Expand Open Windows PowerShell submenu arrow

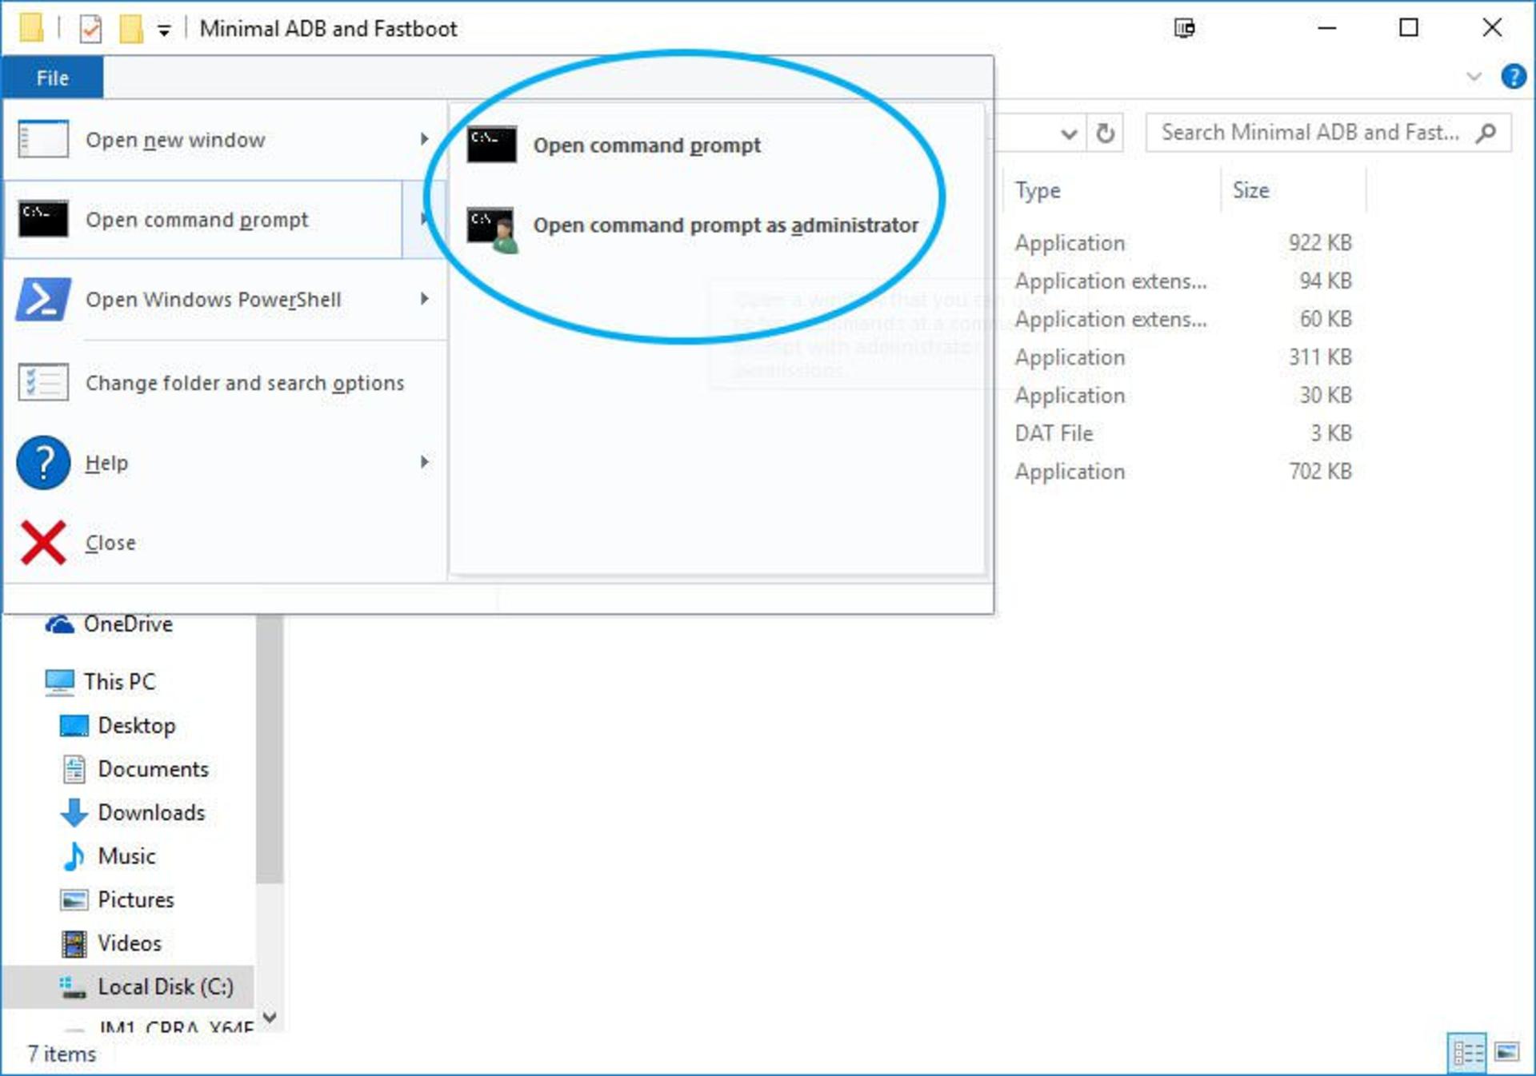click(x=425, y=299)
